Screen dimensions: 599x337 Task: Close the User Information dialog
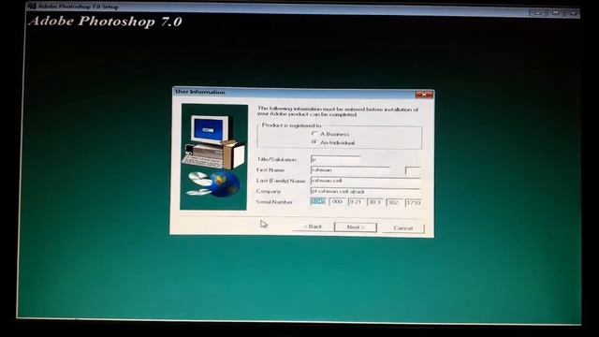(424, 95)
